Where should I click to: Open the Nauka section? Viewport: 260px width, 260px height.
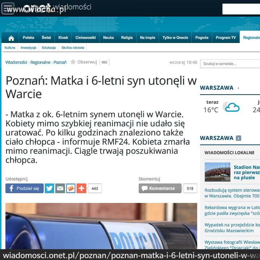tap(108, 38)
